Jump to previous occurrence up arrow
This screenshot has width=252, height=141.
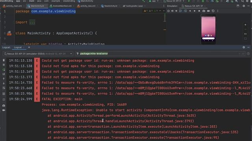(4, 79)
